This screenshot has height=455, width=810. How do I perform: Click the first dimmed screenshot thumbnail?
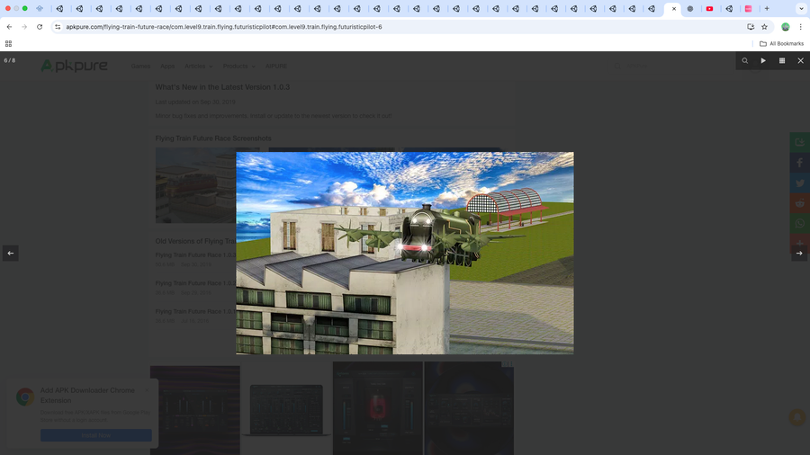pos(196,185)
